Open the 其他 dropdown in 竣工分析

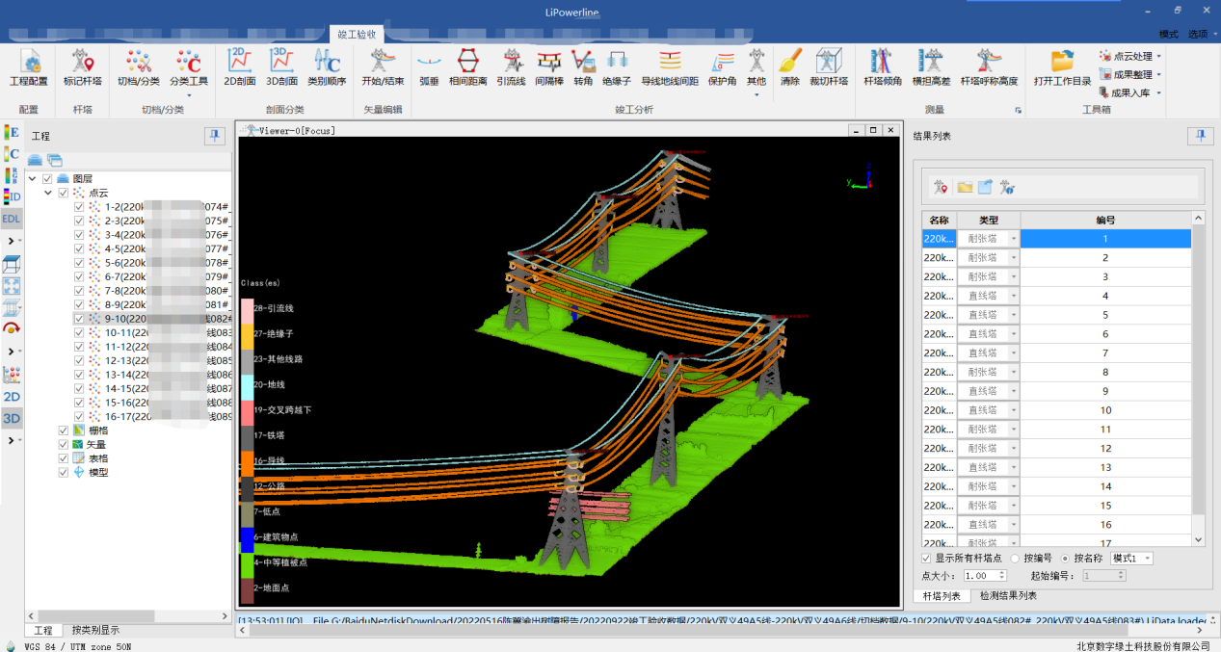coord(757,94)
